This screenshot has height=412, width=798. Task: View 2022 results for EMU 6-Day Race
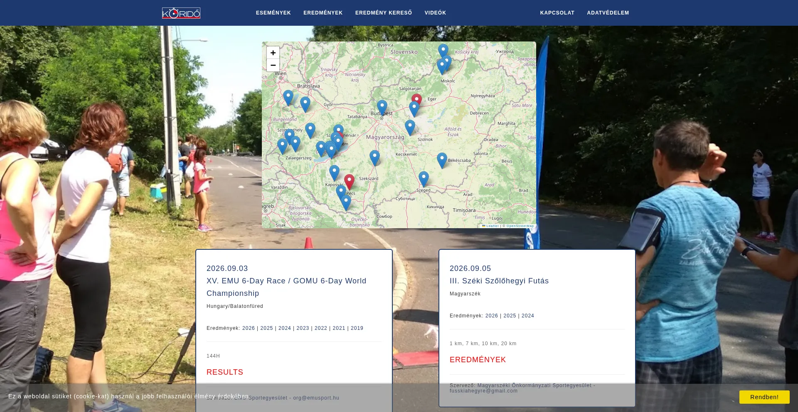point(321,328)
